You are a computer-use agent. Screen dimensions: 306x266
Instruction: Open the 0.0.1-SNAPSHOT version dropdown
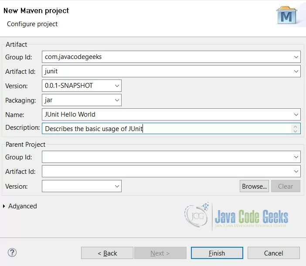(x=117, y=86)
